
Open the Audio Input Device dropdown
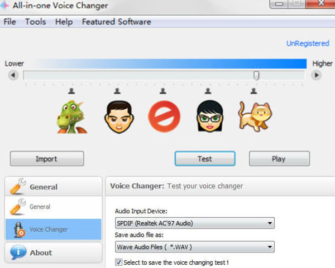click(195, 223)
